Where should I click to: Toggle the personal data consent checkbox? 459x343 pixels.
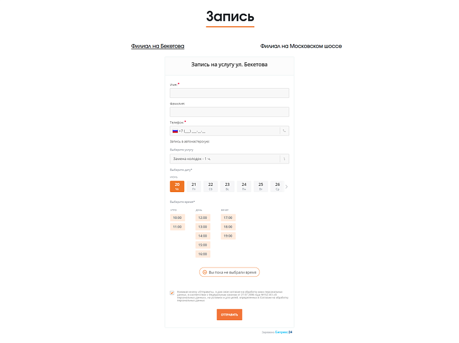coord(172,293)
